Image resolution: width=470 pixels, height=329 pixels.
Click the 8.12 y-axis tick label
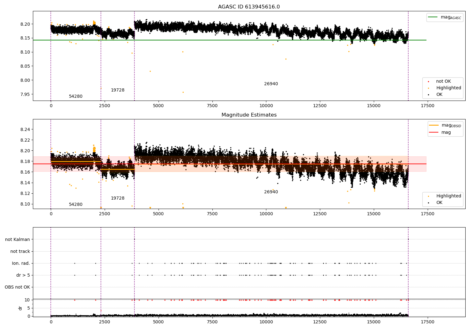point(25,193)
